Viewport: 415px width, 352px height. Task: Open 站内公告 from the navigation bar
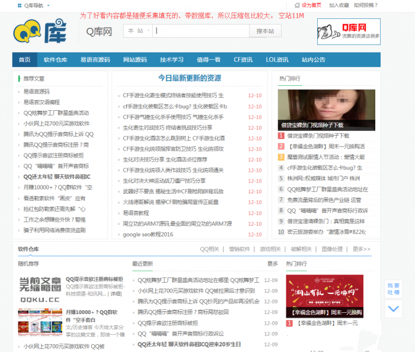point(314,60)
